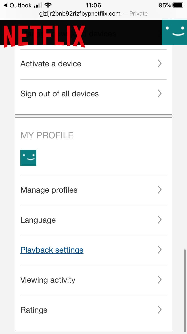Tap the Wi-Fi icon in status bar
This screenshot has height=334, width=187.
[48, 5]
